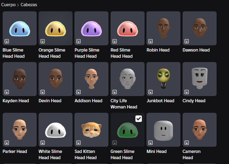Click the 'Sad Kitten Head Head' label
The image size is (229, 164).
click(x=86, y=154)
